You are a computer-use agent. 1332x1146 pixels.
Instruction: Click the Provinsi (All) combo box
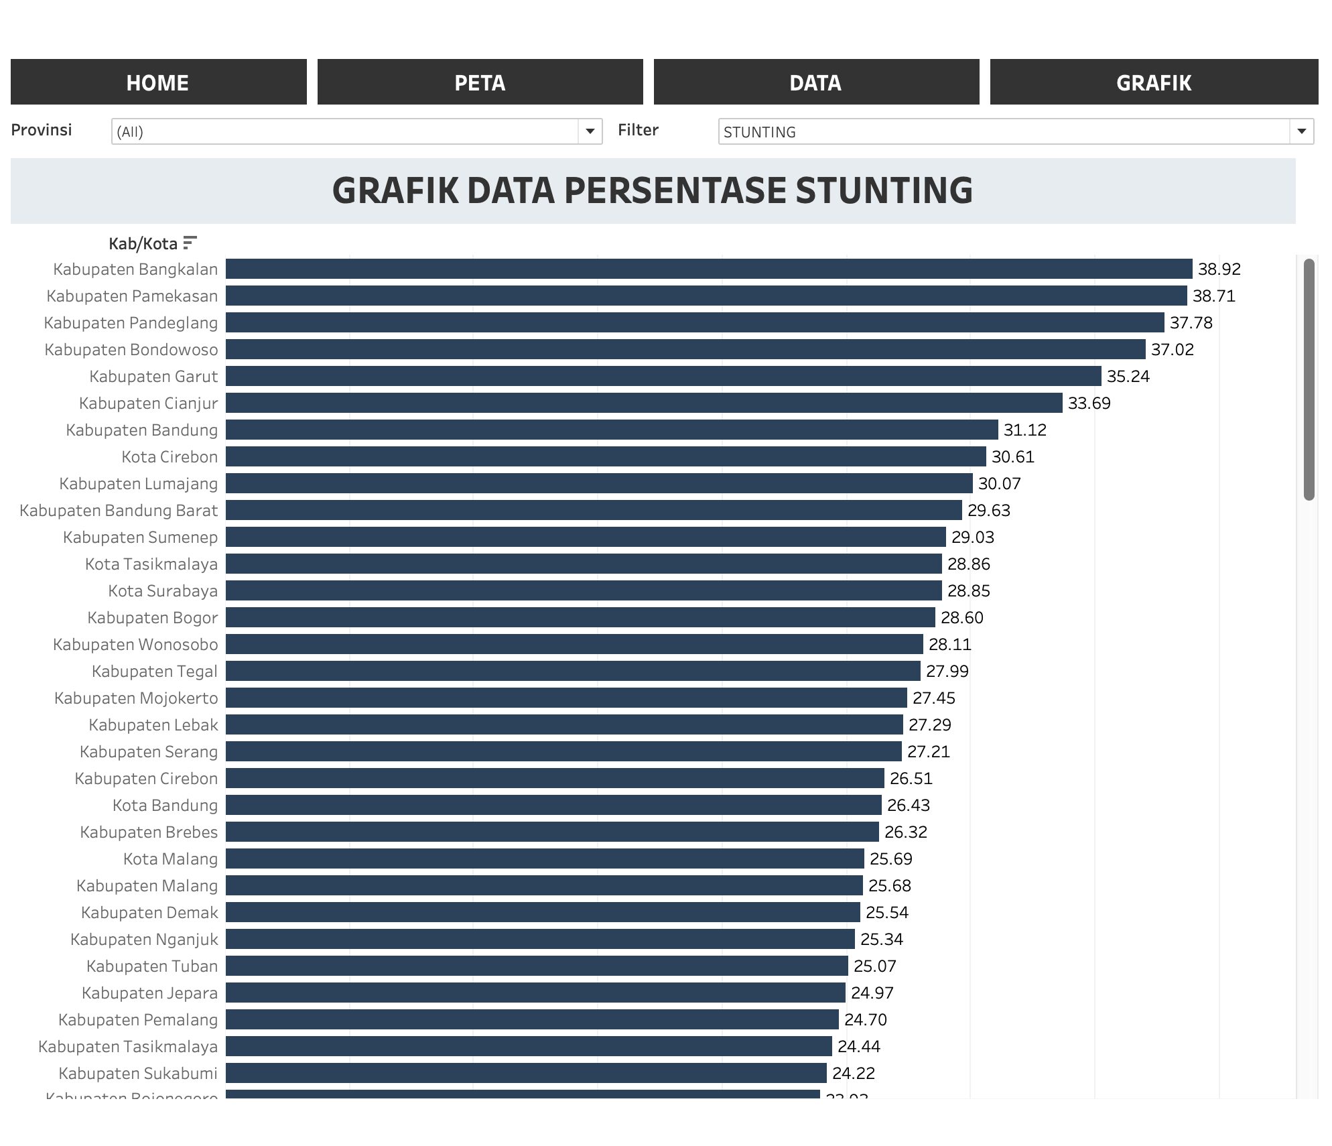345,131
